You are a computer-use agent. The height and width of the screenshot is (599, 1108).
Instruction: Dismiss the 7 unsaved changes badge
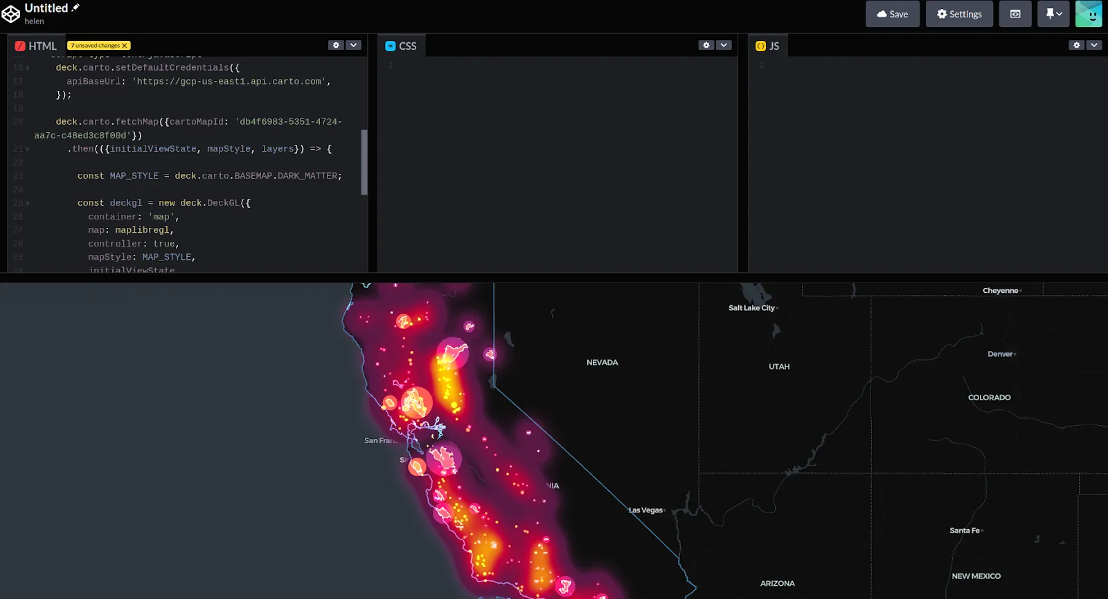click(x=125, y=46)
